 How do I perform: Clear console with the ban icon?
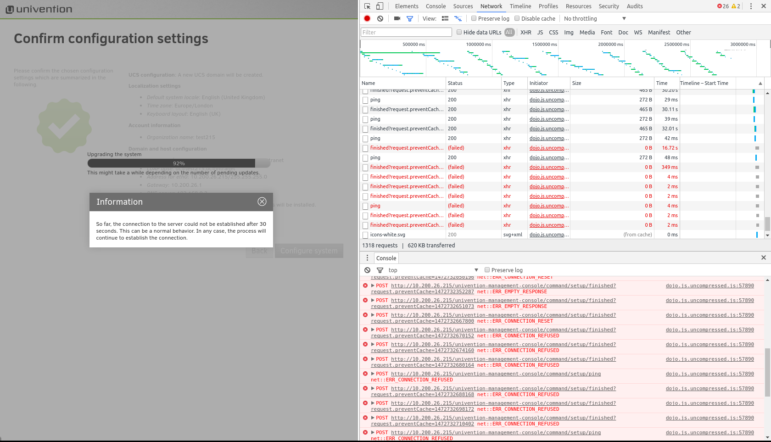(367, 270)
